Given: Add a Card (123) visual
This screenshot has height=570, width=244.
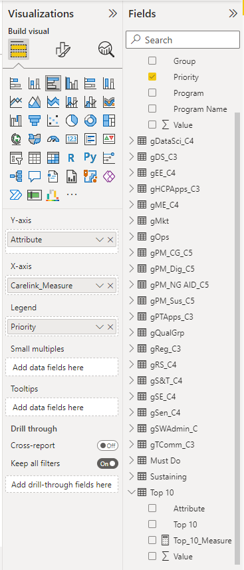Looking at the screenshot, I should tap(72, 139).
